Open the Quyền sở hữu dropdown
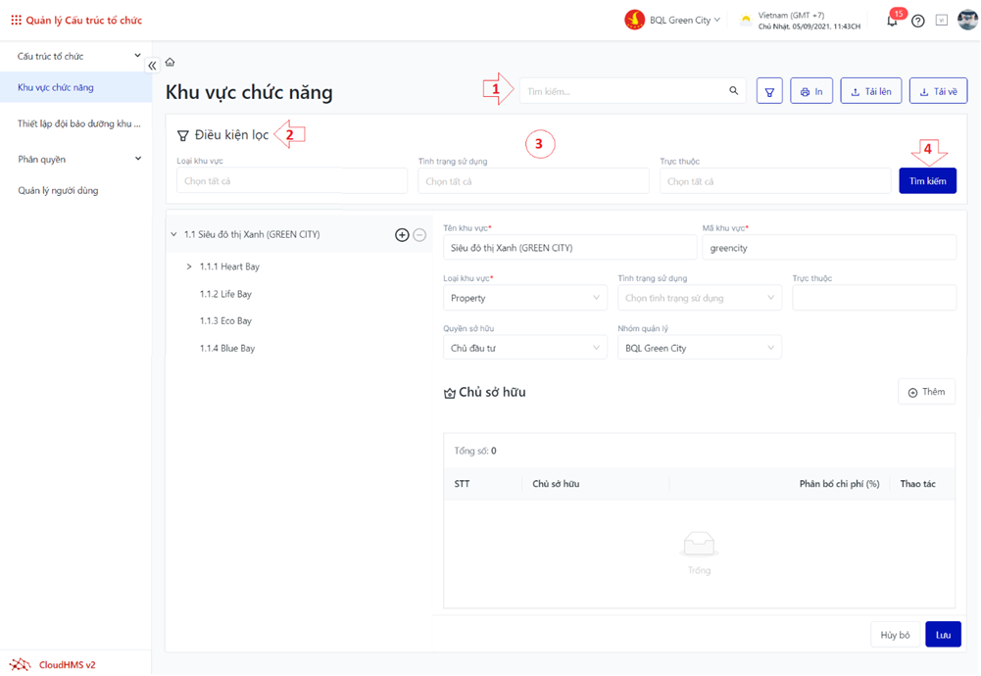 (x=525, y=348)
